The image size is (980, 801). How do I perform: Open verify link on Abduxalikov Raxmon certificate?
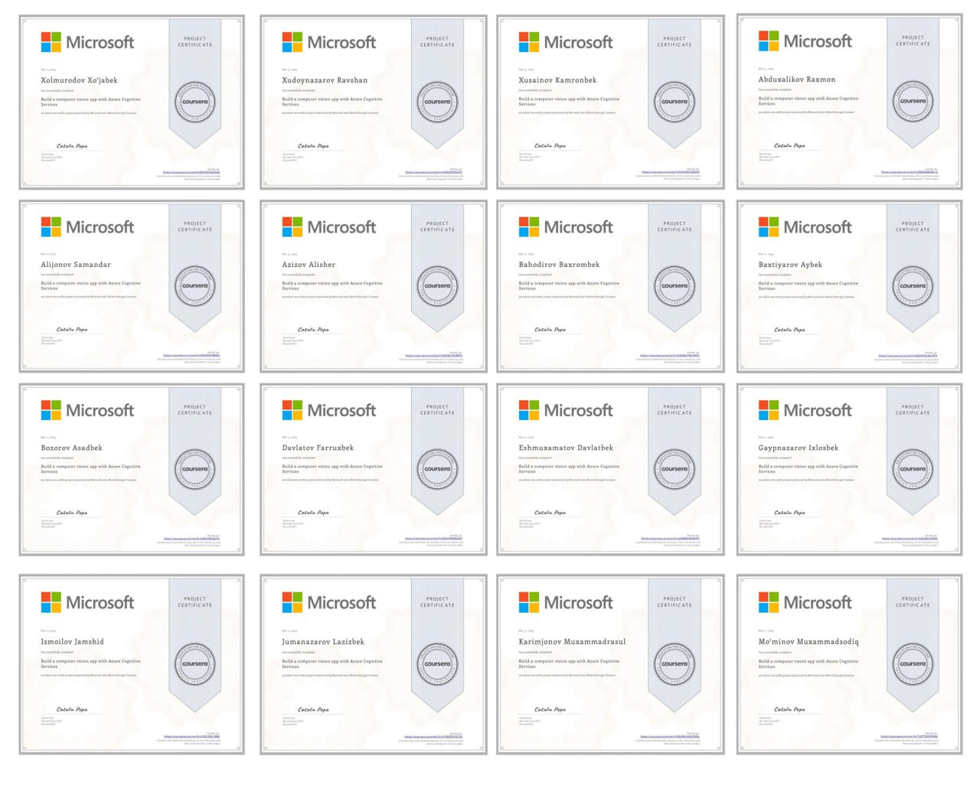[x=909, y=172]
